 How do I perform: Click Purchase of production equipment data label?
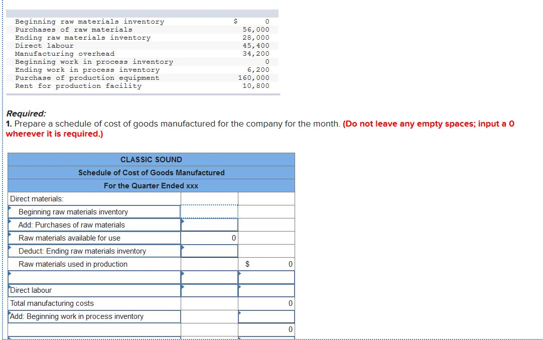tap(87, 78)
